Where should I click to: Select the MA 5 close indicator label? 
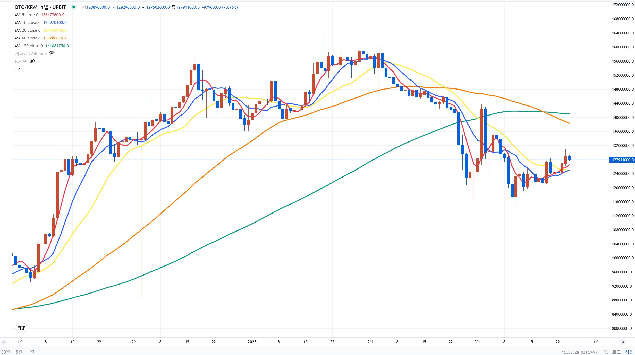point(27,15)
